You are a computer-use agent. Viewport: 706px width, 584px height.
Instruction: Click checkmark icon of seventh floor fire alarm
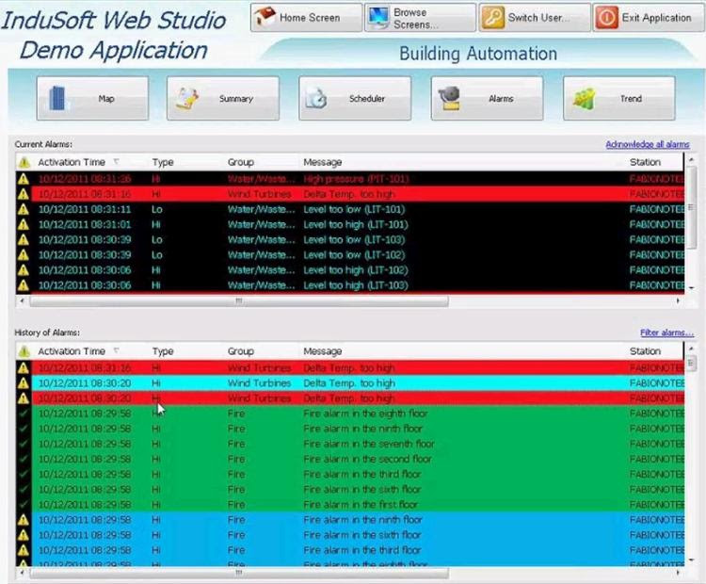tap(24, 444)
